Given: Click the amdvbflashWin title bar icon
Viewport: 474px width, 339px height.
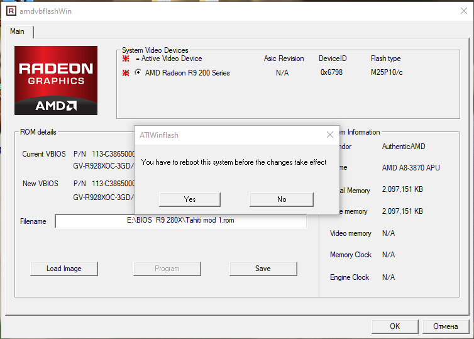Looking at the screenshot, I should [x=11, y=11].
